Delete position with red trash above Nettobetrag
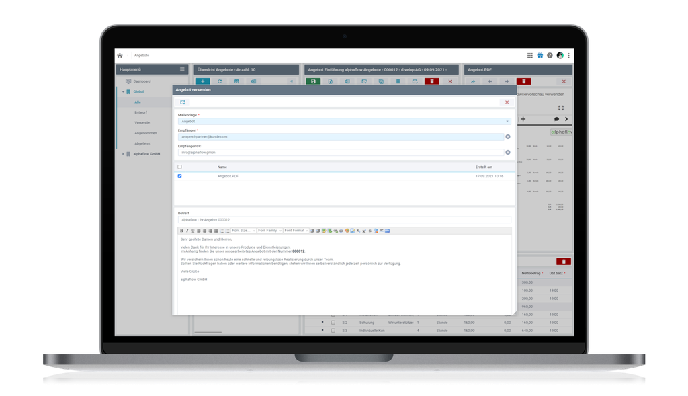The width and height of the screenshot is (688, 396). click(x=564, y=262)
